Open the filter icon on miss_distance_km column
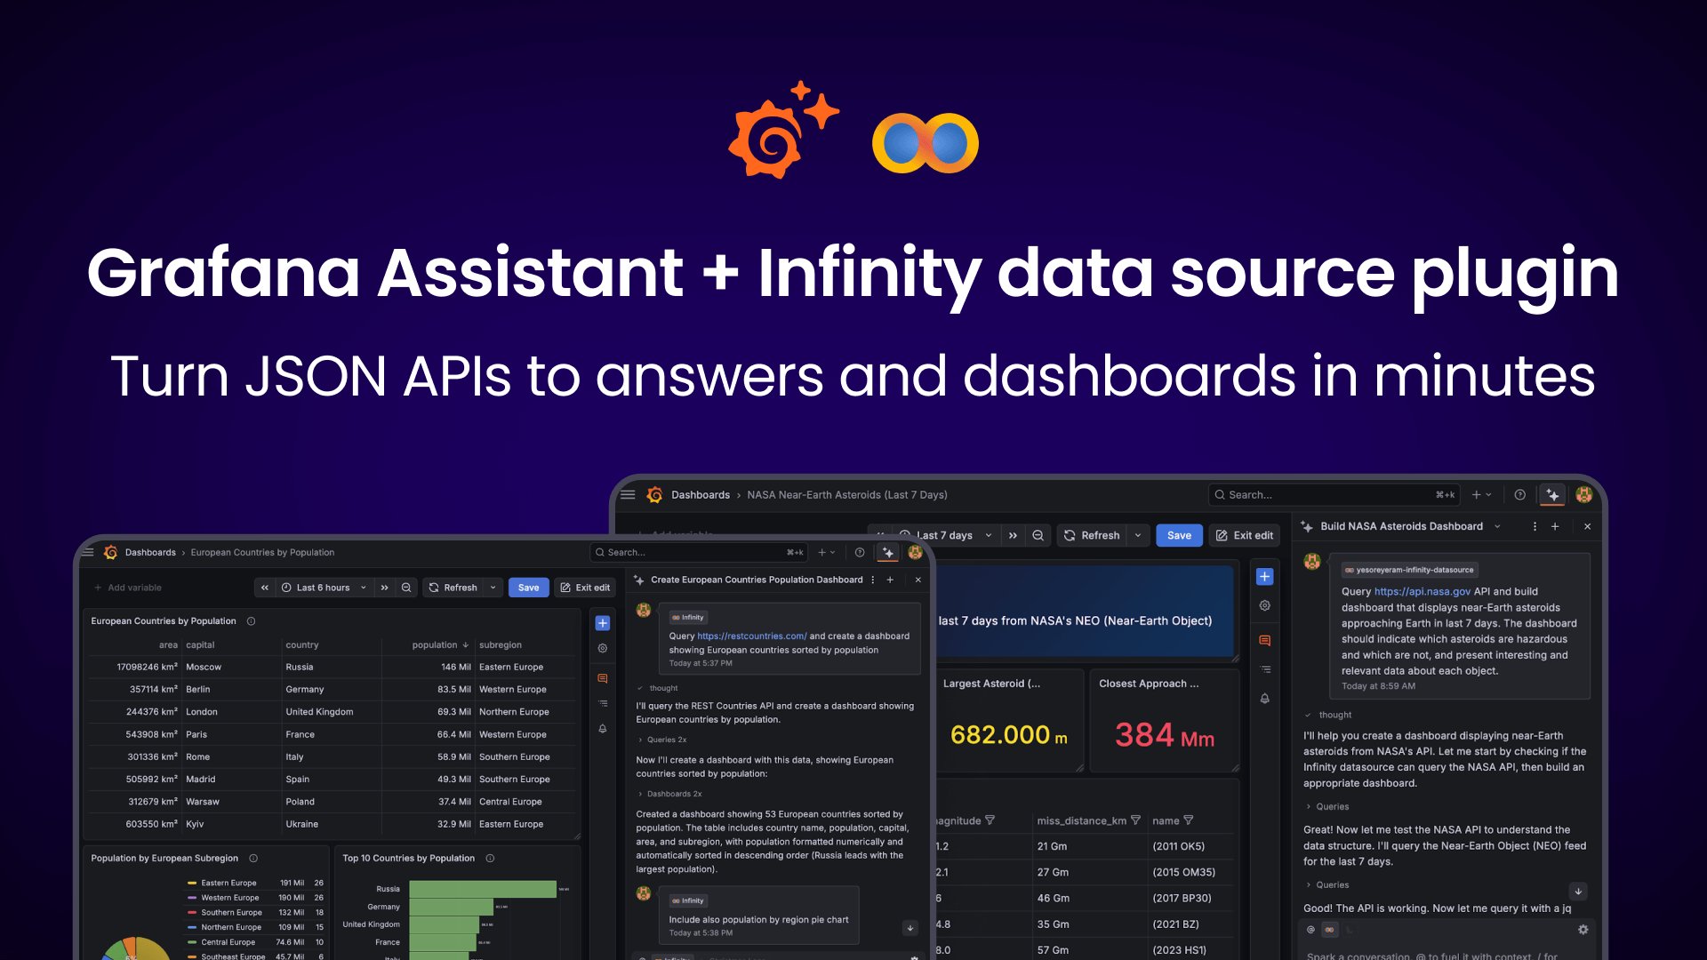The width and height of the screenshot is (1707, 960). [1137, 820]
